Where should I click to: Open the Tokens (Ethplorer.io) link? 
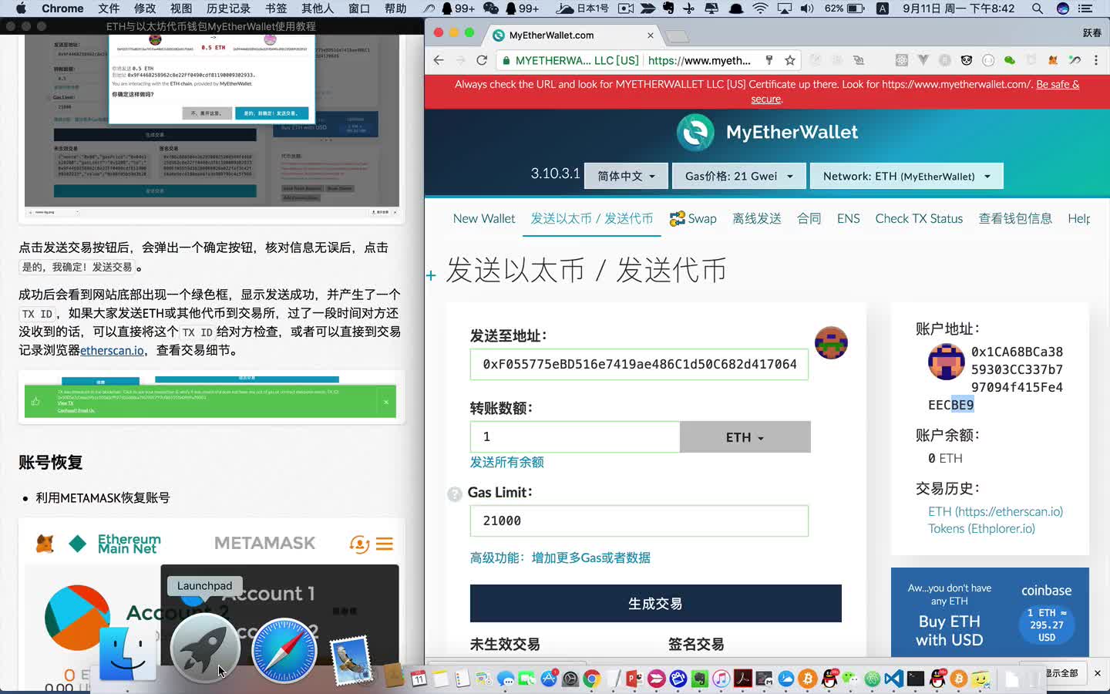tap(981, 528)
